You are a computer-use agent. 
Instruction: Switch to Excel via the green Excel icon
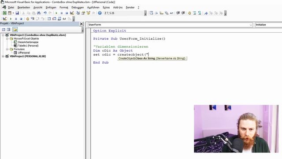[x=4, y=13]
